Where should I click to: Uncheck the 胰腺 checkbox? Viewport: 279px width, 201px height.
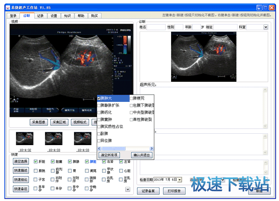[x=70, y=161]
